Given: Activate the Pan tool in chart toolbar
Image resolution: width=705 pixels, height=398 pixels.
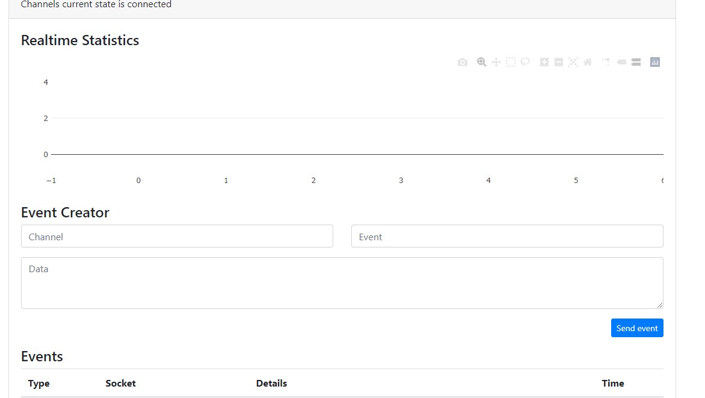Looking at the screenshot, I should click(x=496, y=62).
